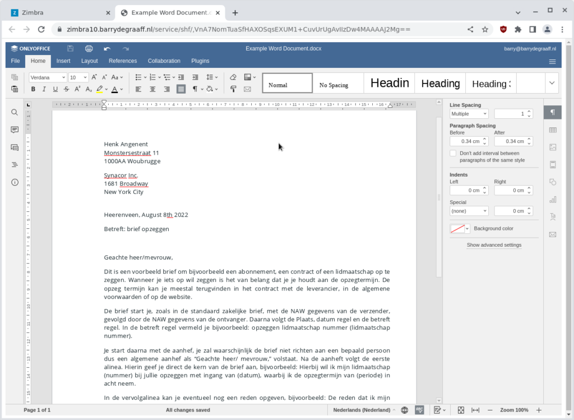574x420 pixels.
Task: Toggle underline formatting
Action: click(x=54, y=89)
